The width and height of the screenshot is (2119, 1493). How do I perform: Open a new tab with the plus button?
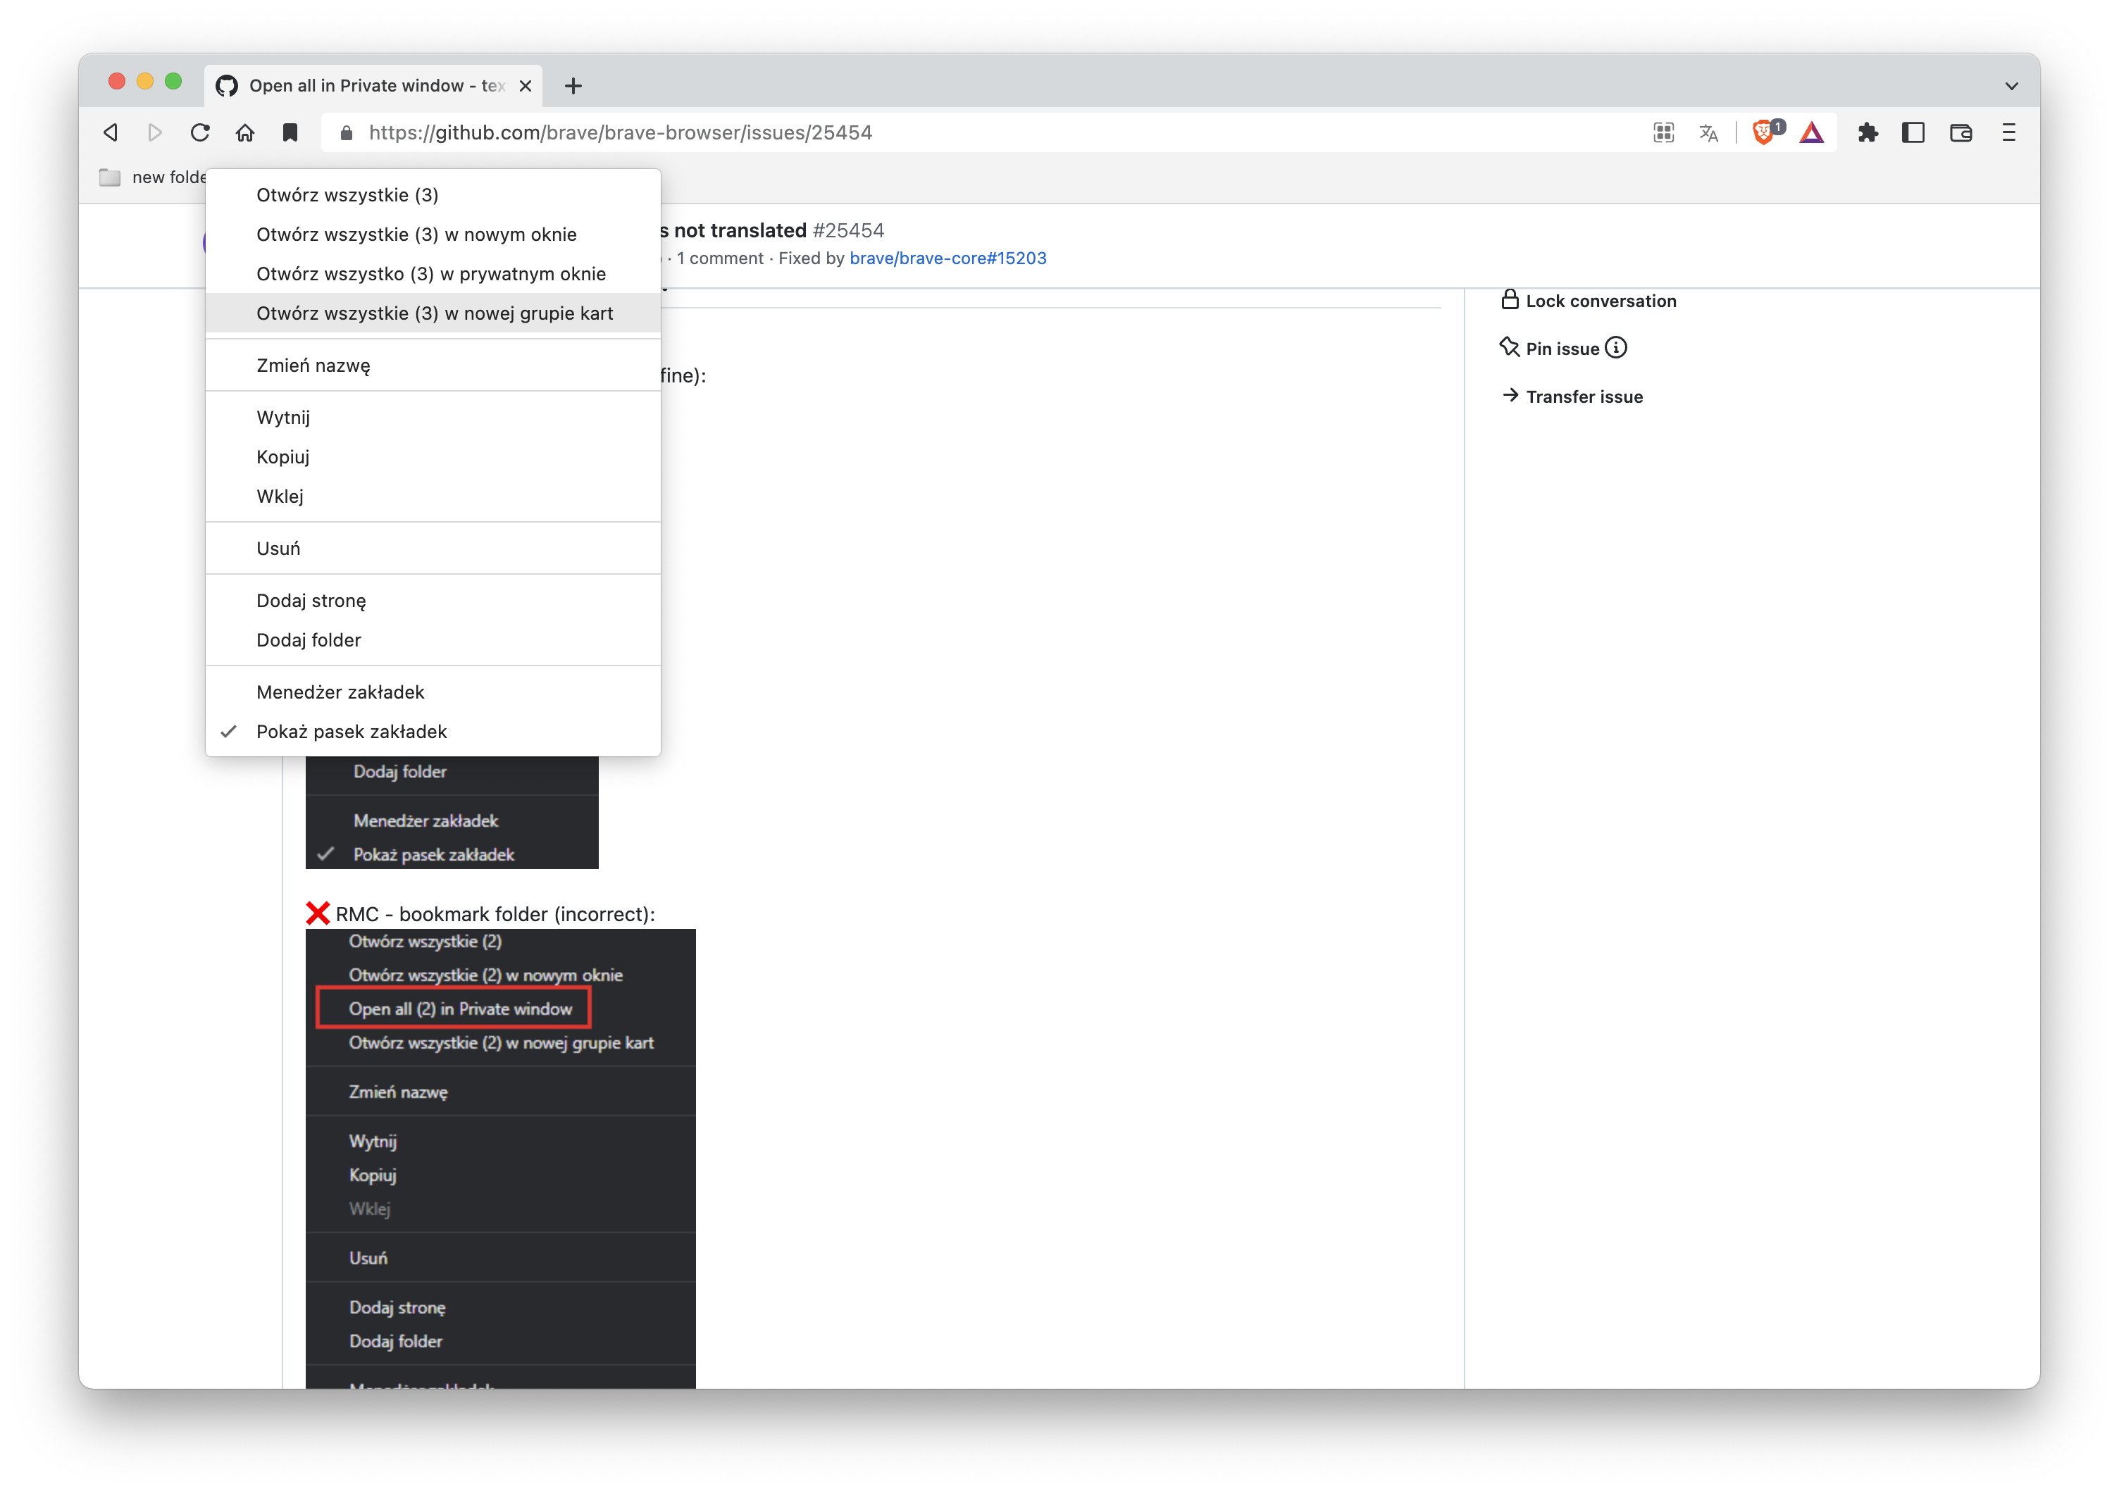point(573,85)
